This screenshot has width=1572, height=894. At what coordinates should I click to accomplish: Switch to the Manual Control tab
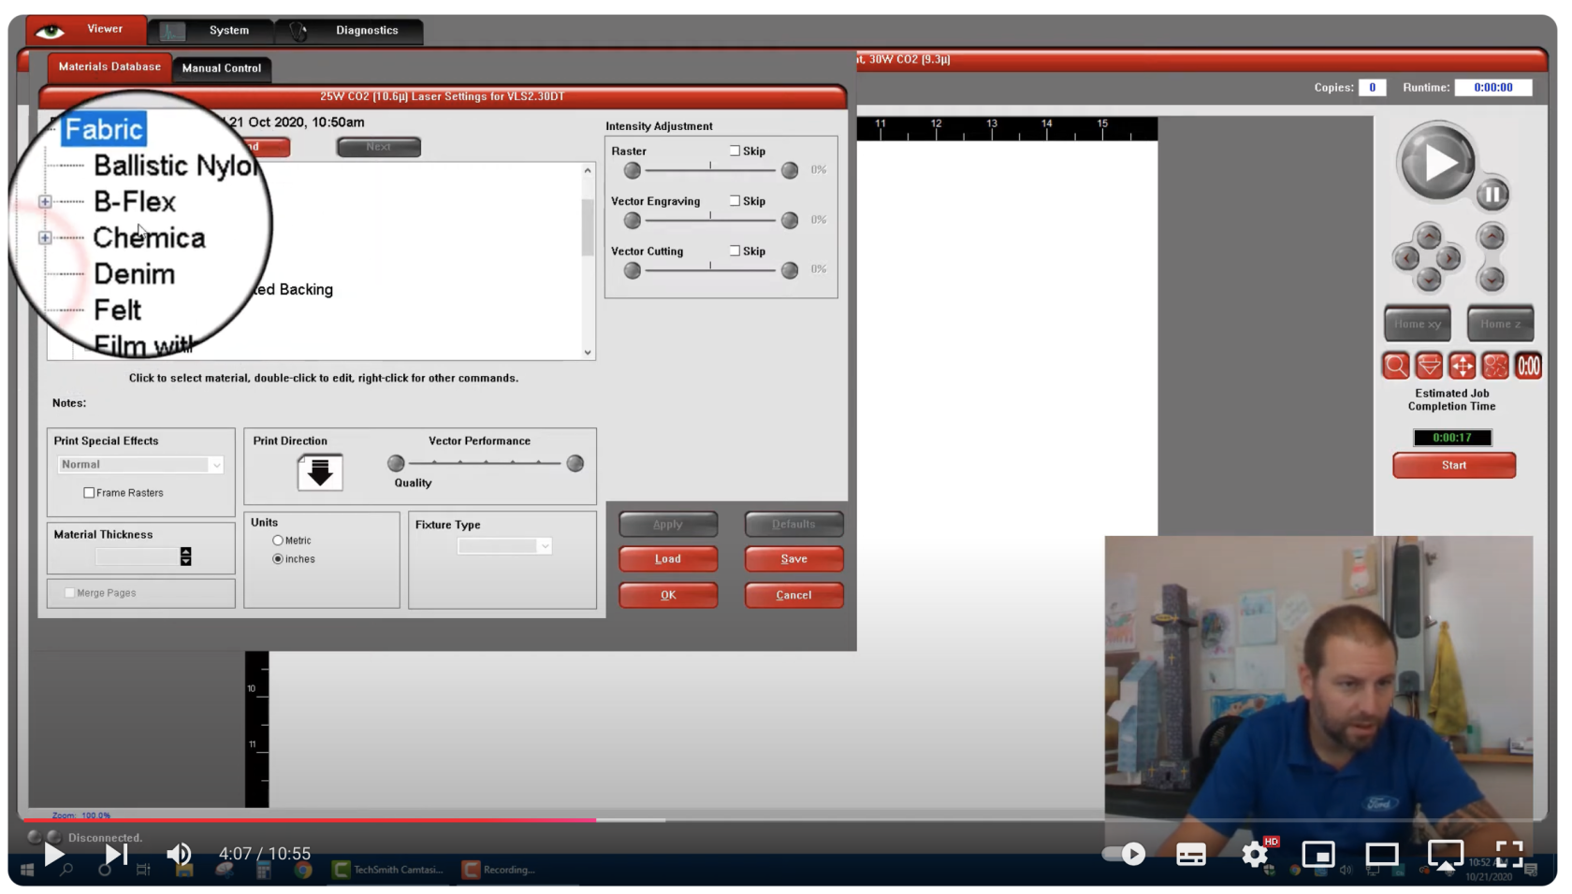pyautogui.click(x=222, y=68)
